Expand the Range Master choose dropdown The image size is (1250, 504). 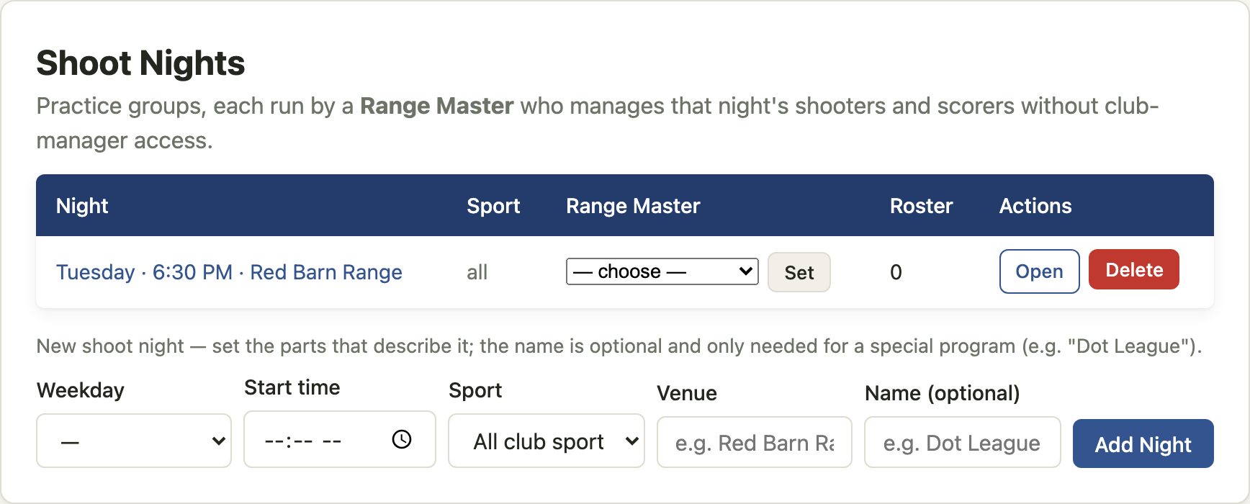coord(662,271)
